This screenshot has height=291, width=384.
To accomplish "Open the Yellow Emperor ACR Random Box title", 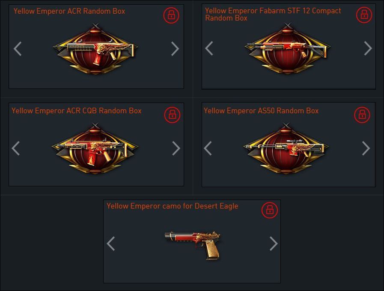I will point(69,11).
